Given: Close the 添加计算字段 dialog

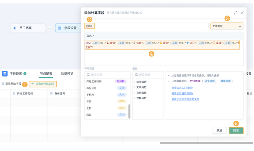Looking at the screenshot, I should tap(242, 13).
